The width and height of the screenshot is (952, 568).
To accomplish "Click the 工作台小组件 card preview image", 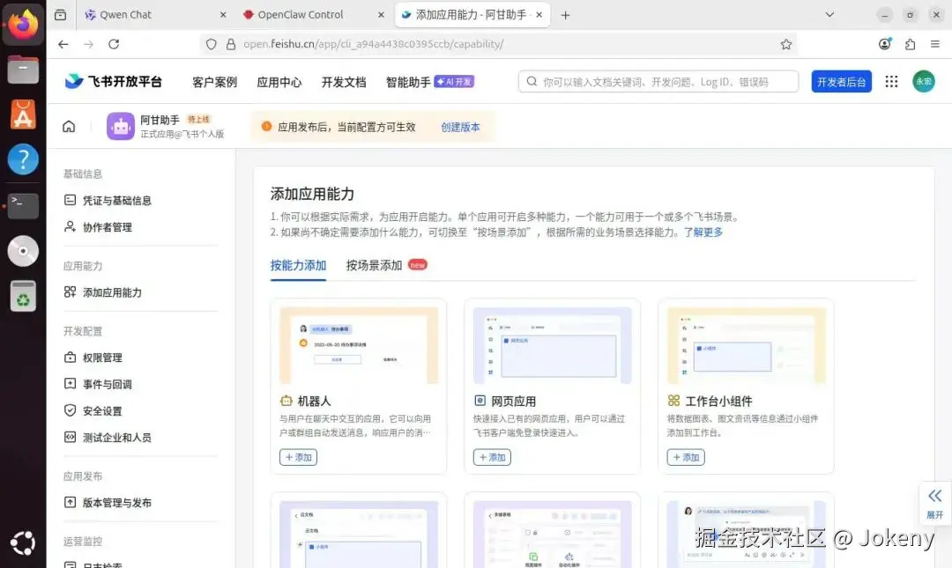I will 747,345.
